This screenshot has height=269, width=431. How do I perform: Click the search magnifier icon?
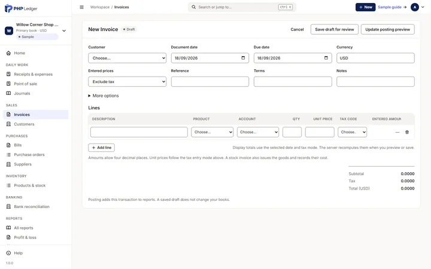(194, 7)
